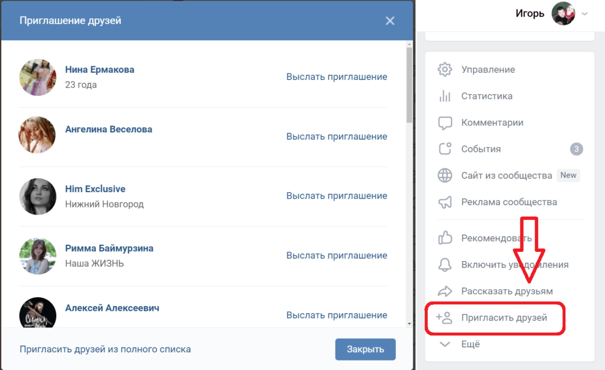
Task: Click Him Exclusive's avatar
Action: pos(38,196)
